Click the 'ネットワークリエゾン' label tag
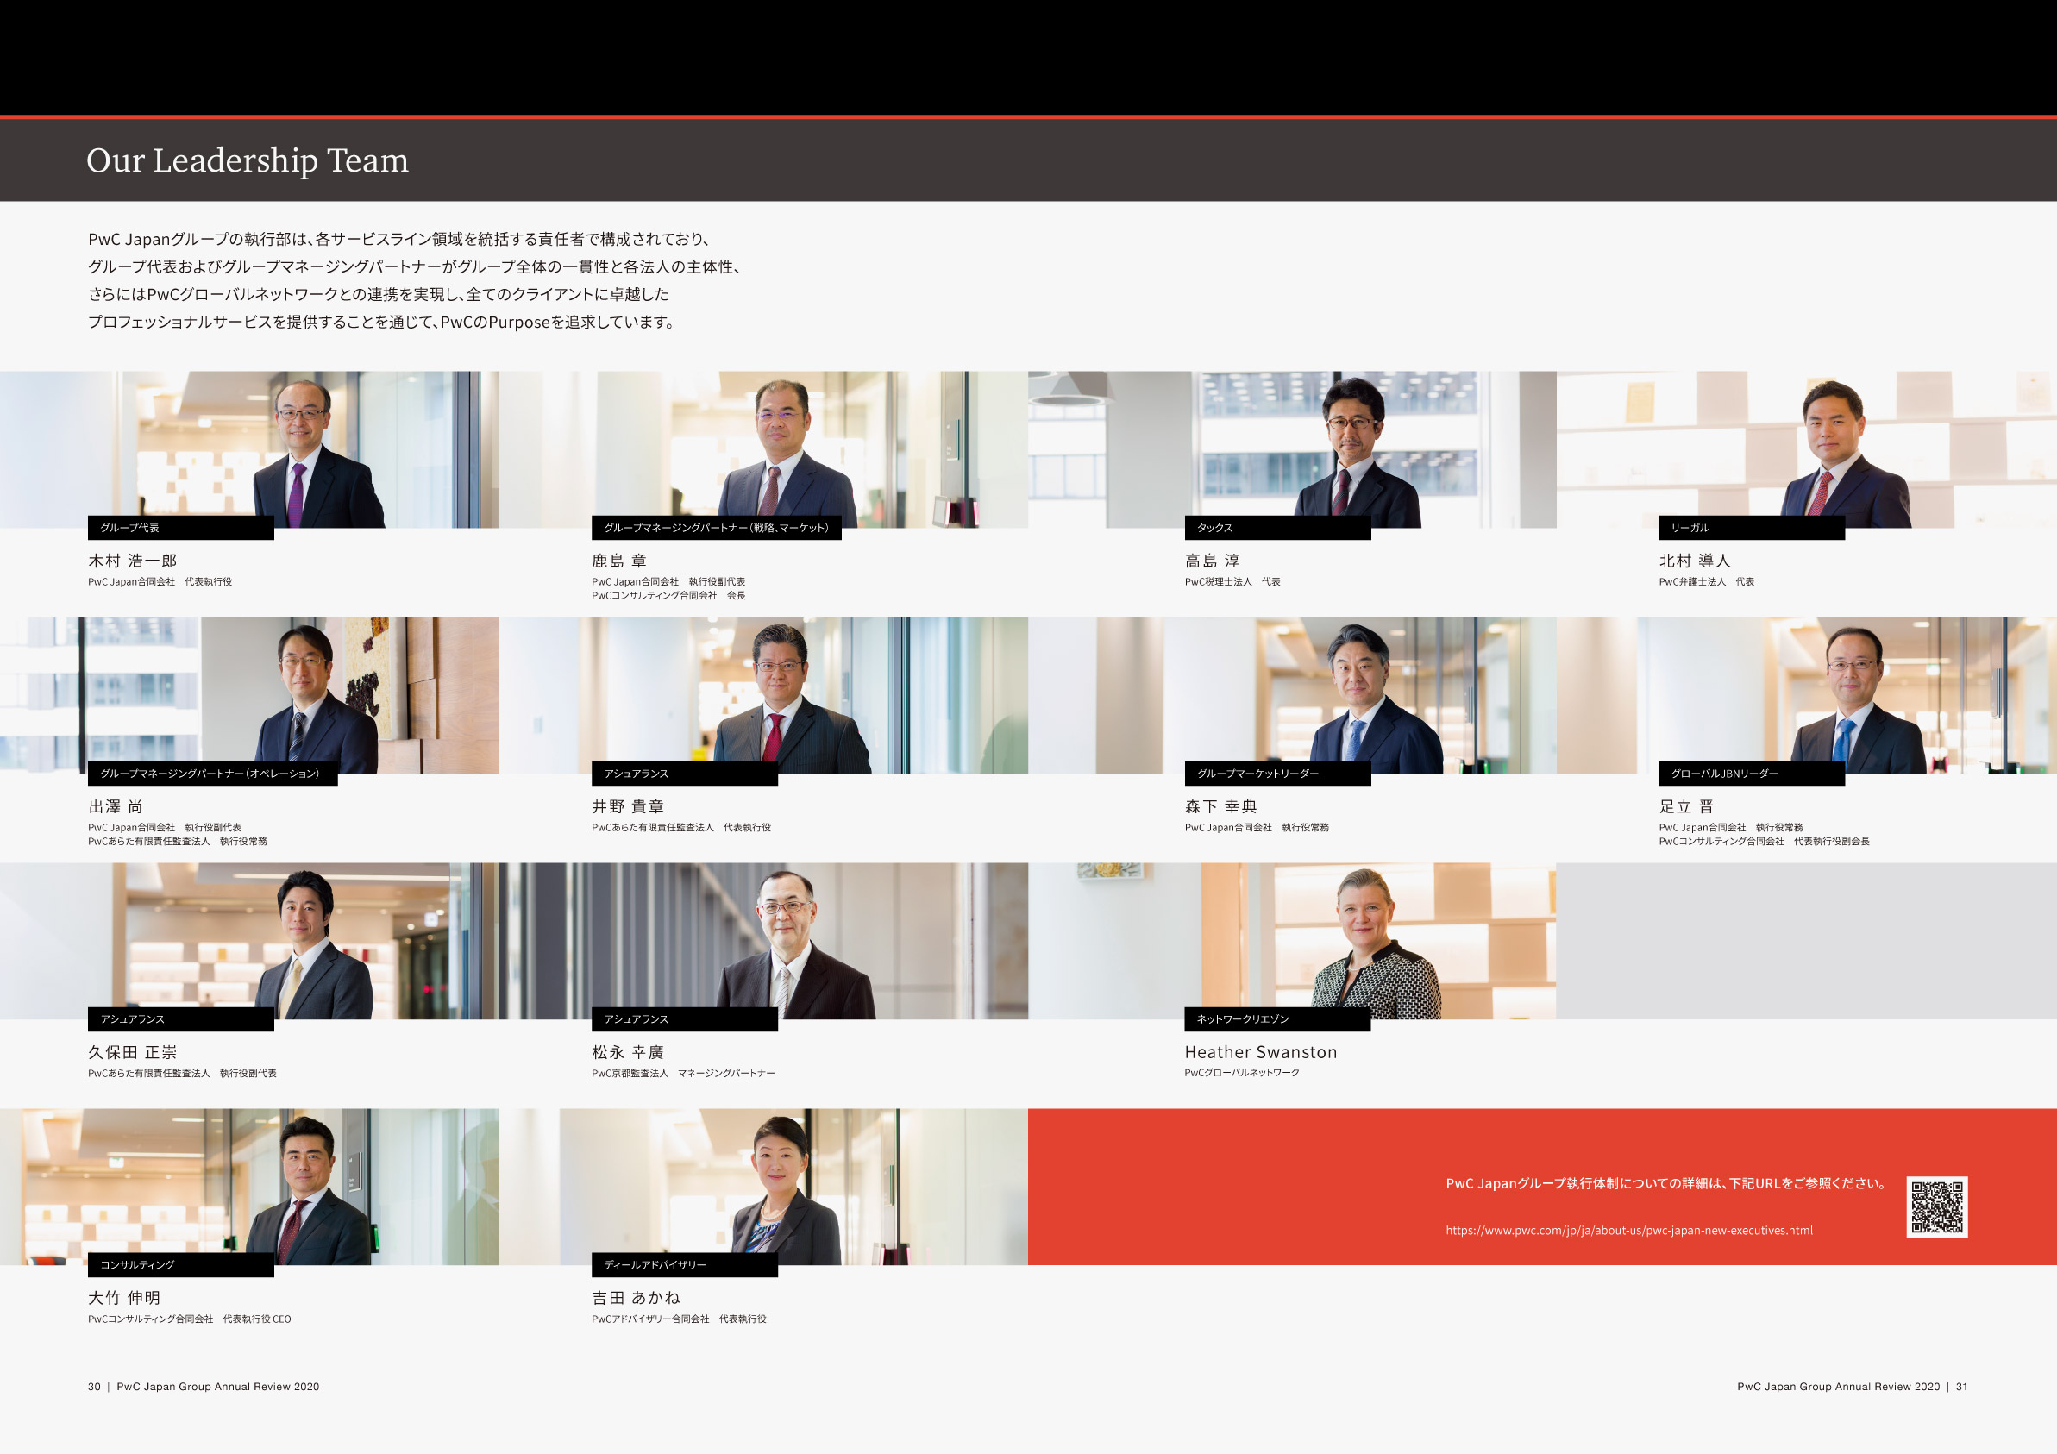 (1277, 1018)
